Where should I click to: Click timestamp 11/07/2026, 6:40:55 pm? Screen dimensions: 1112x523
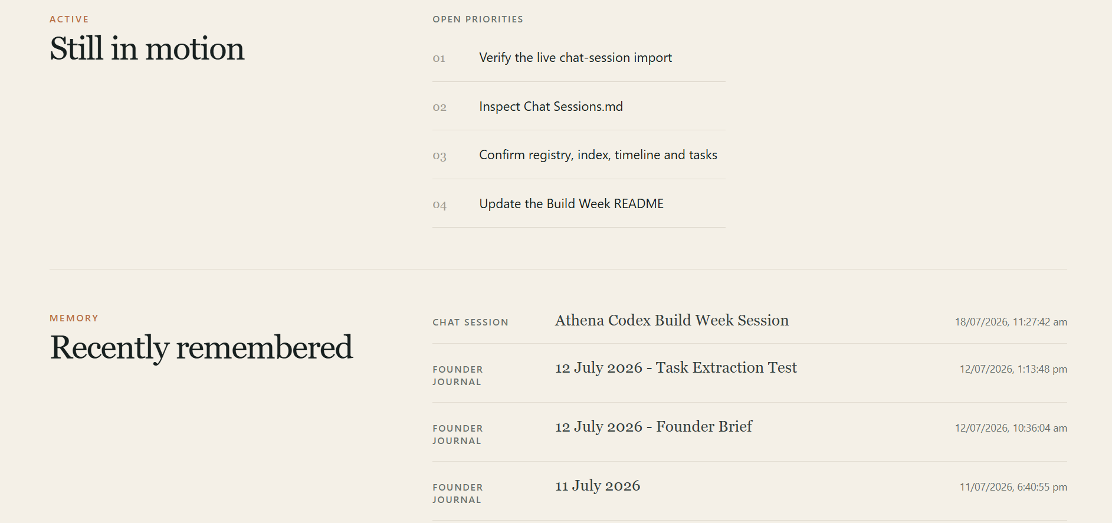[1013, 487]
